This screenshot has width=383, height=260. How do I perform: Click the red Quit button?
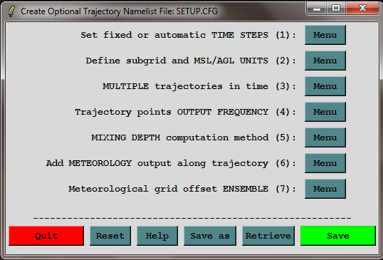[x=46, y=236]
